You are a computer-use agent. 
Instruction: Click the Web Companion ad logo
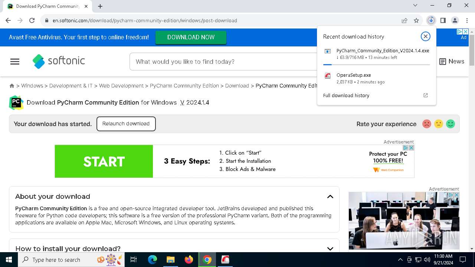click(x=388, y=170)
